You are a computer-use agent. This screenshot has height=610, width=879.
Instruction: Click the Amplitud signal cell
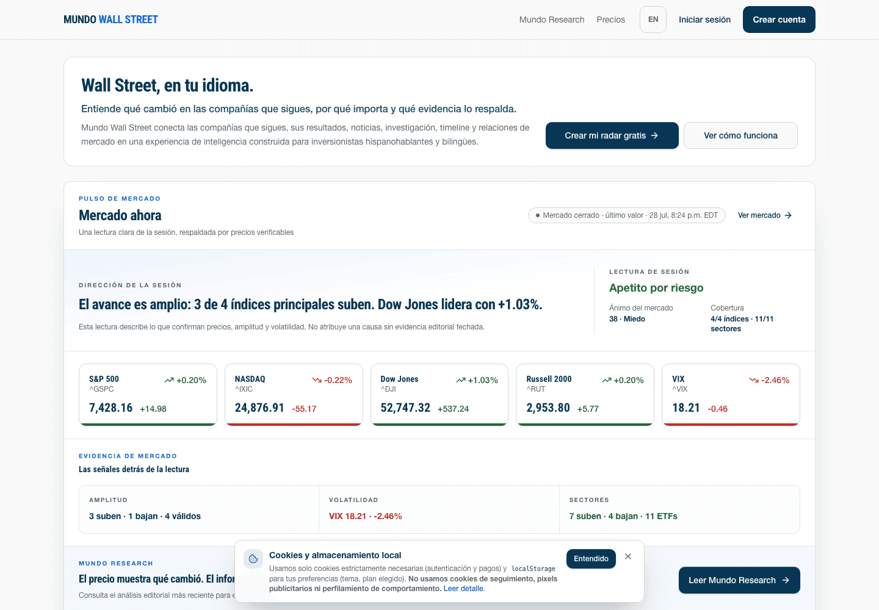(199, 509)
